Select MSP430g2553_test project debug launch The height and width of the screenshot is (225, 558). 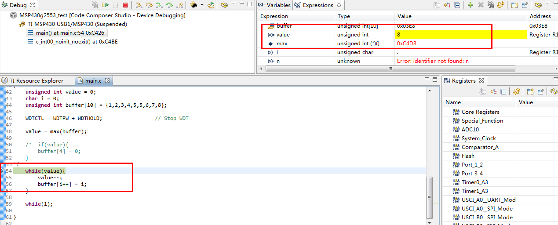[98, 15]
